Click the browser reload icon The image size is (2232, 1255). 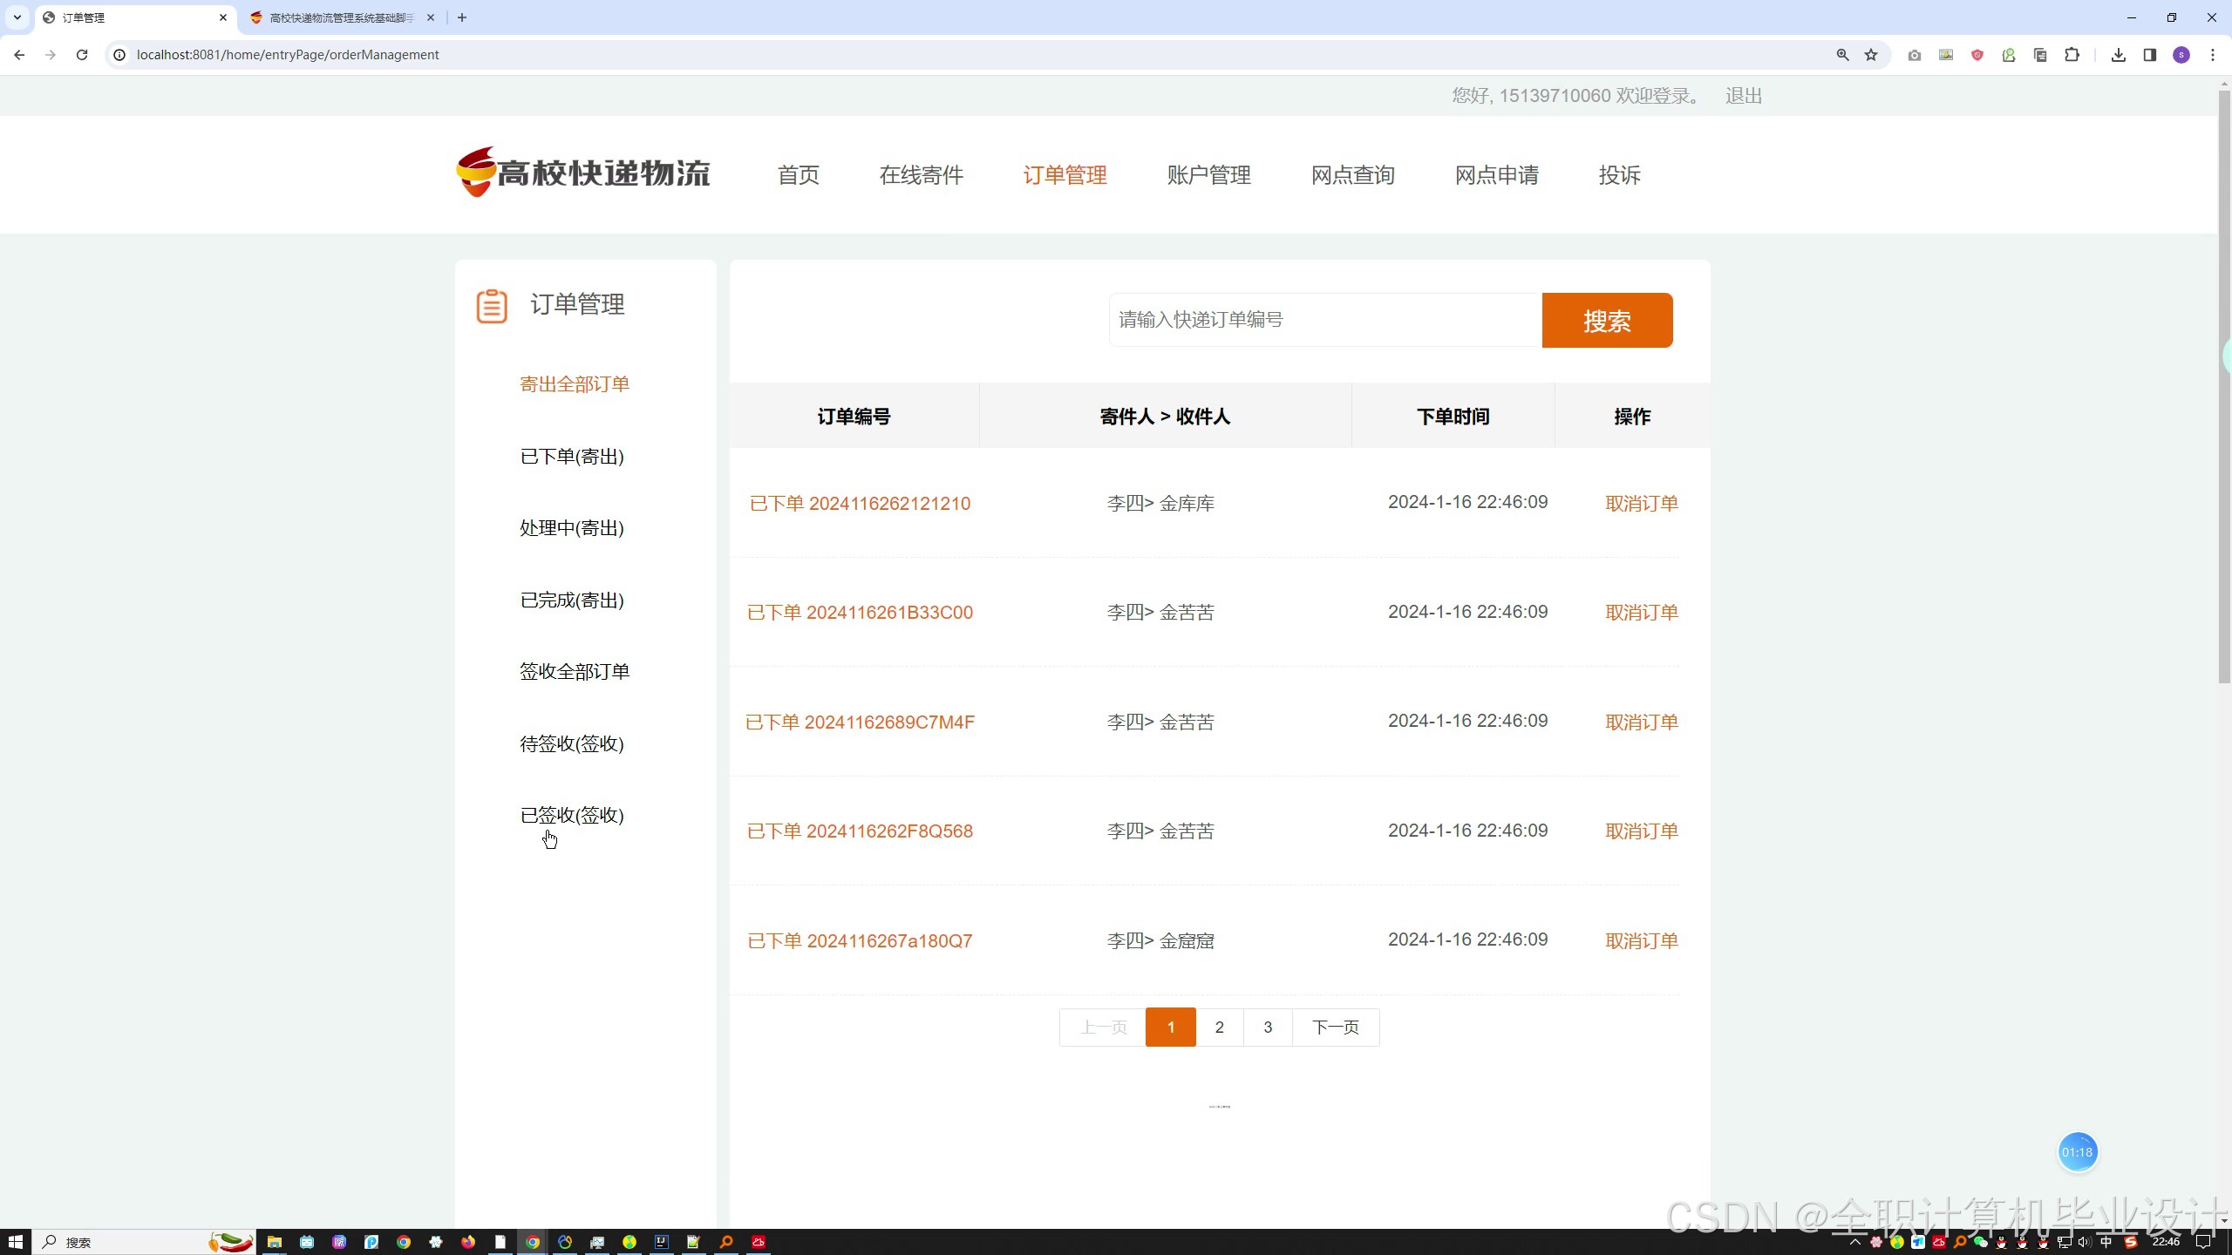(82, 55)
